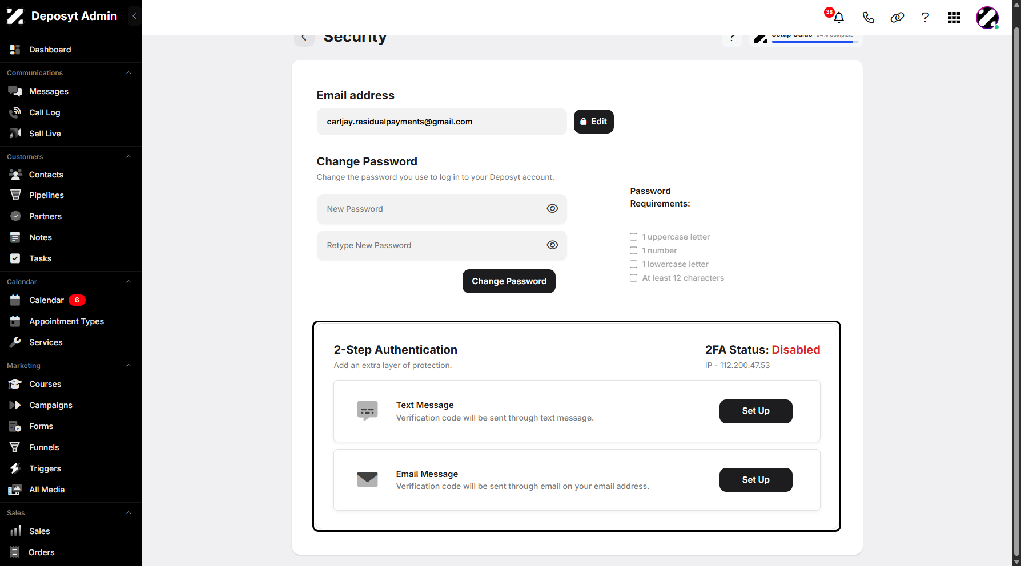Collapse the Communications section
This screenshot has width=1021, height=566.
click(128, 73)
